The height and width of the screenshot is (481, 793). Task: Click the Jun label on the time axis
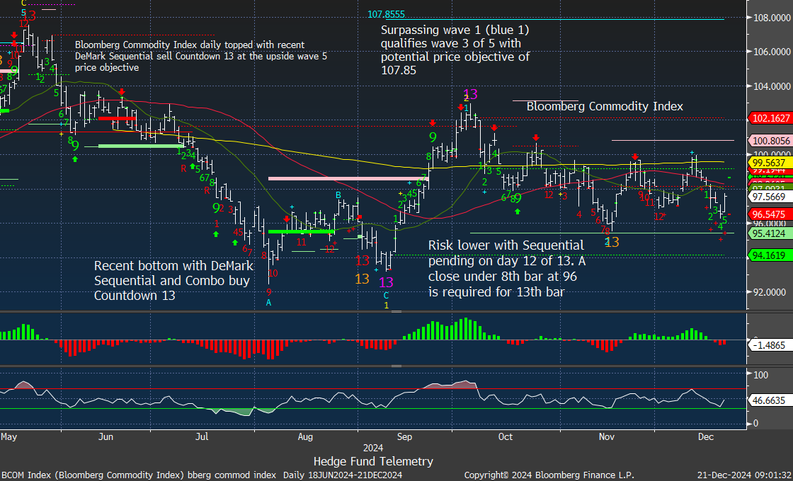point(105,436)
